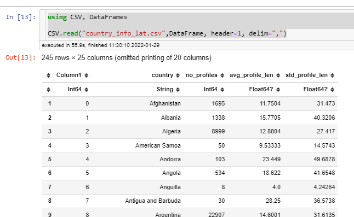Sort using arrows beside avg_profile_len header

[278, 75]
